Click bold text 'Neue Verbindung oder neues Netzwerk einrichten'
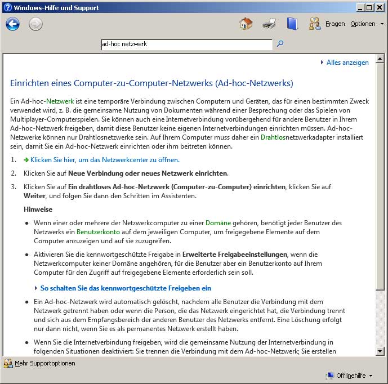Viewport: 388px width, 384px height. click(148, 173)
